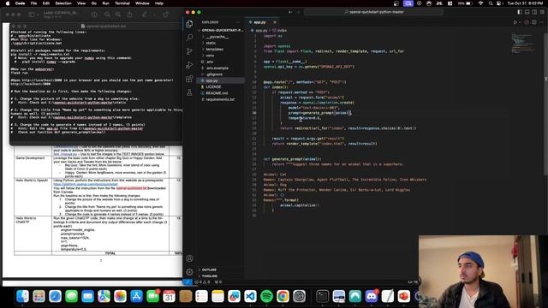548x308 pixels.
Task: Open Wi-Fi status menu
Action: (x=481, y=3)
